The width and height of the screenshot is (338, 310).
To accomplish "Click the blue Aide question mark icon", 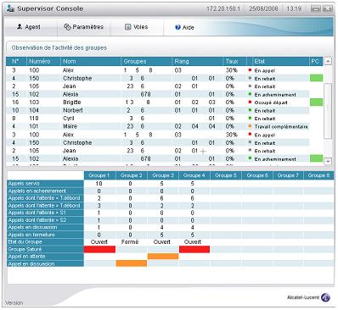I will click(x=177, y=27).
